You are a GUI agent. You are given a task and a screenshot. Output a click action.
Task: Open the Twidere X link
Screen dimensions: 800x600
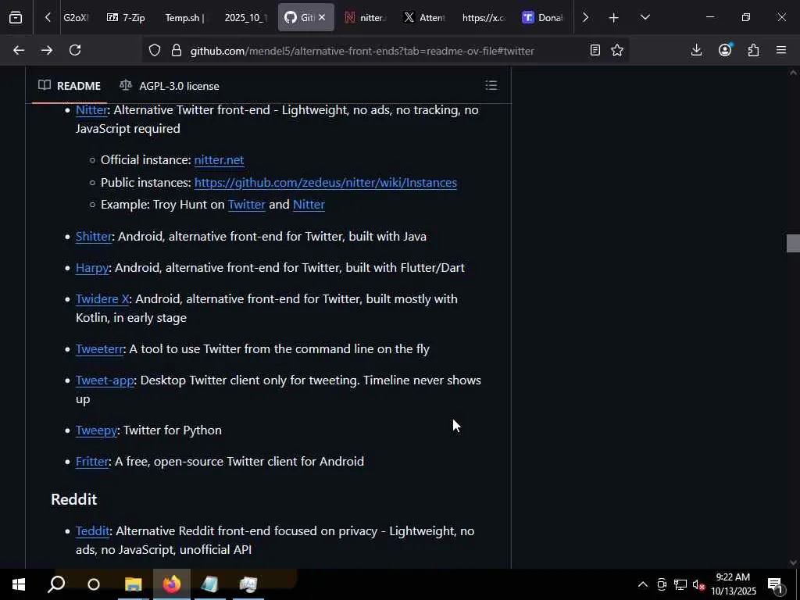pyautogui.click(x=102, y=298)
